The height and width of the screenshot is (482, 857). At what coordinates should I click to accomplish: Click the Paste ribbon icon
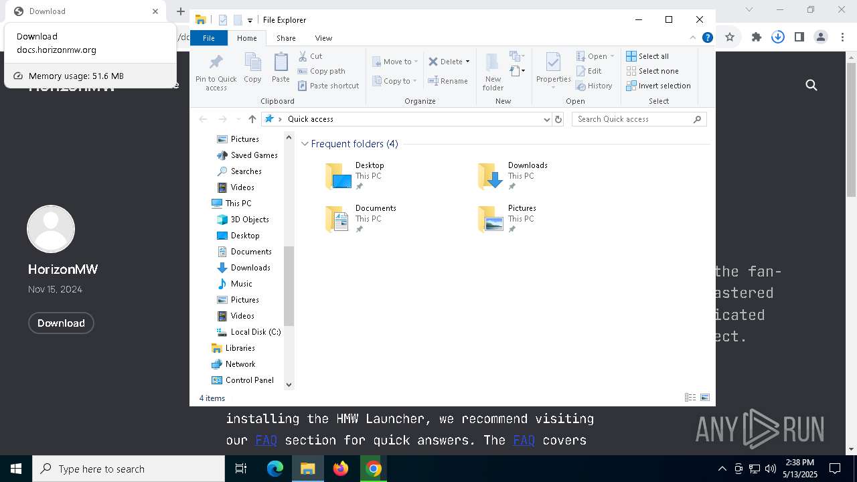pyautogui.click(x=281, y=68)
